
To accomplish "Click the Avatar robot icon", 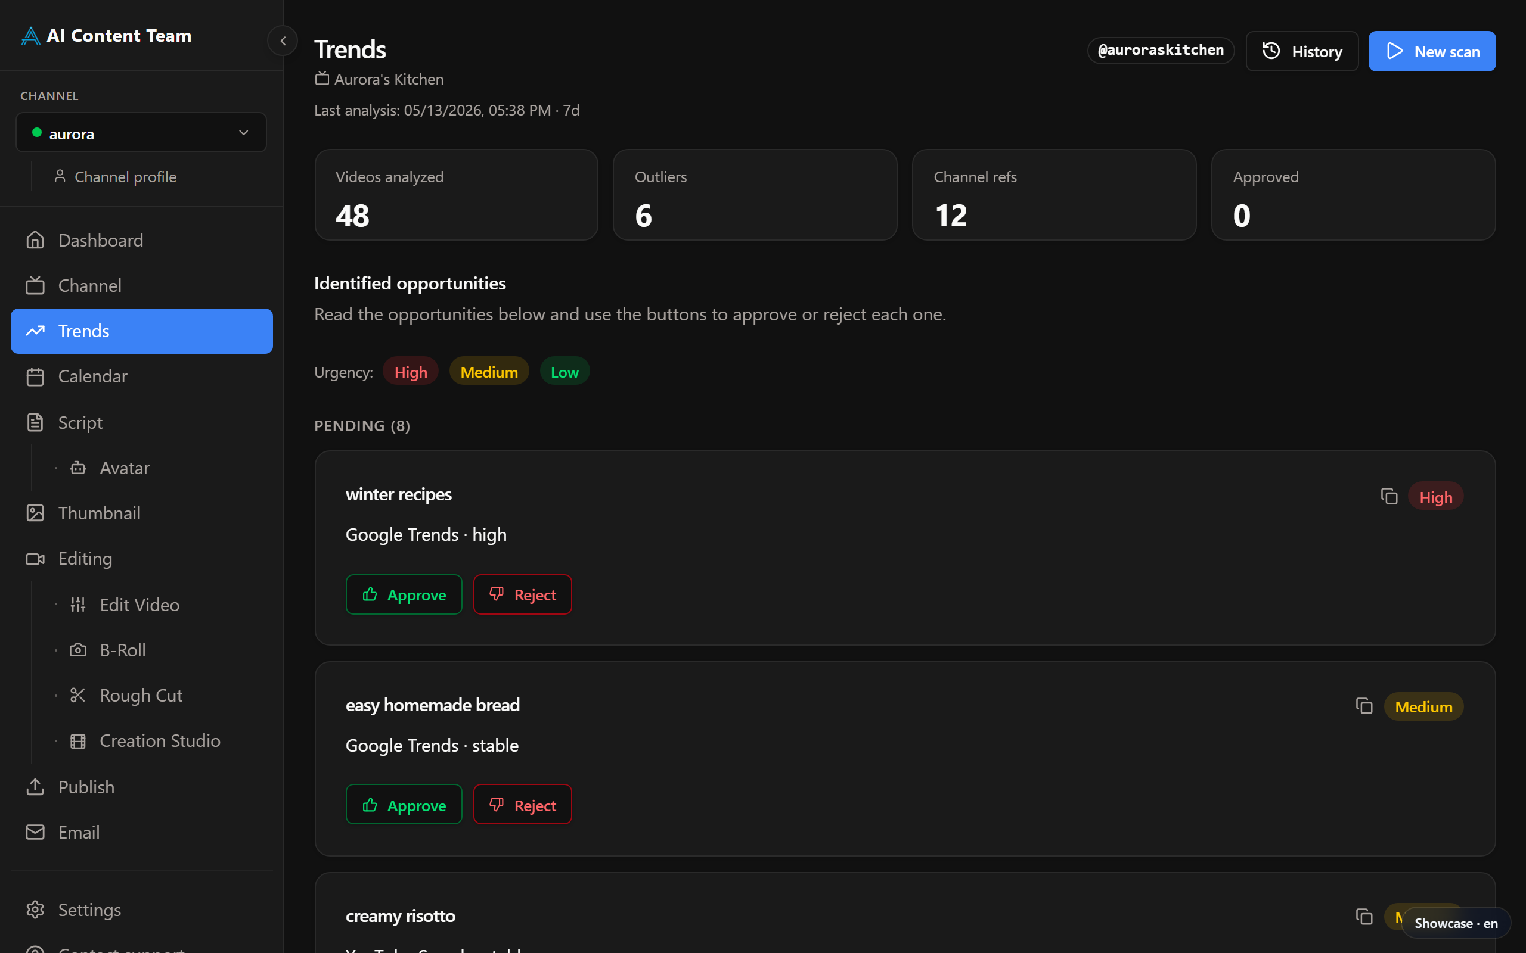I will [78, 468].
